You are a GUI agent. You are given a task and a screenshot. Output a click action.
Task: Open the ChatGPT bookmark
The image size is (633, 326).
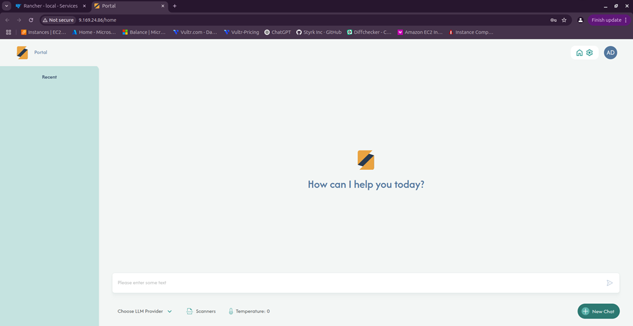pyautogui.click(x=278, y=32)
